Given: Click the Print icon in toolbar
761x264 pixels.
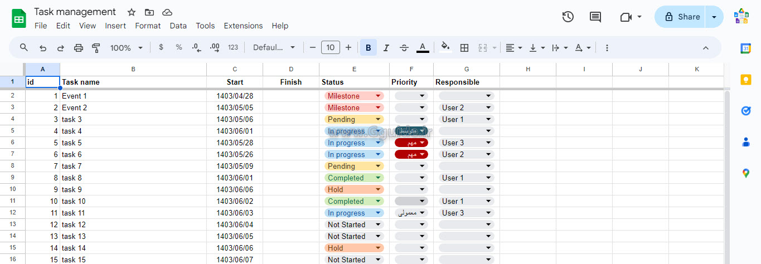Looking at the screenshot, I should tap(79, 48).
